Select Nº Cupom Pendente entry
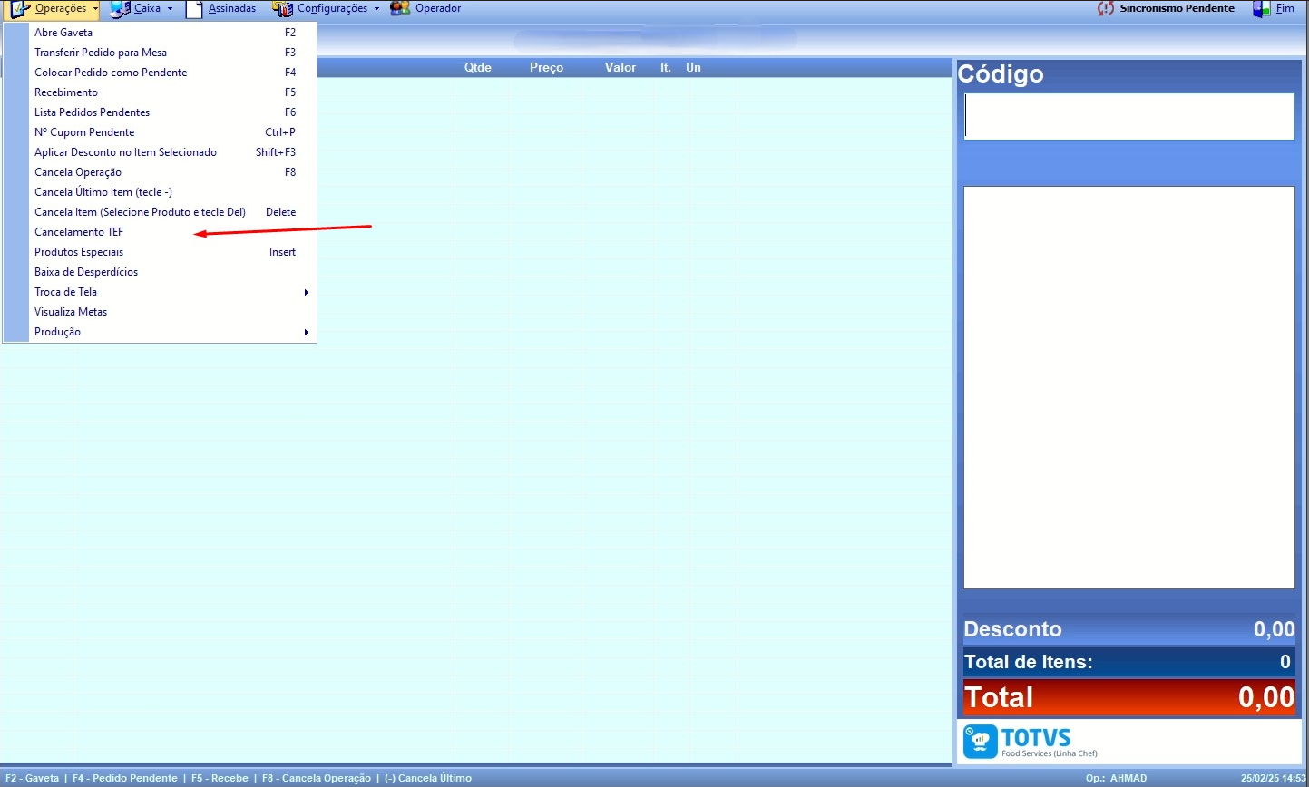The width and height of the screenshot is (1309, 787). 160,132
